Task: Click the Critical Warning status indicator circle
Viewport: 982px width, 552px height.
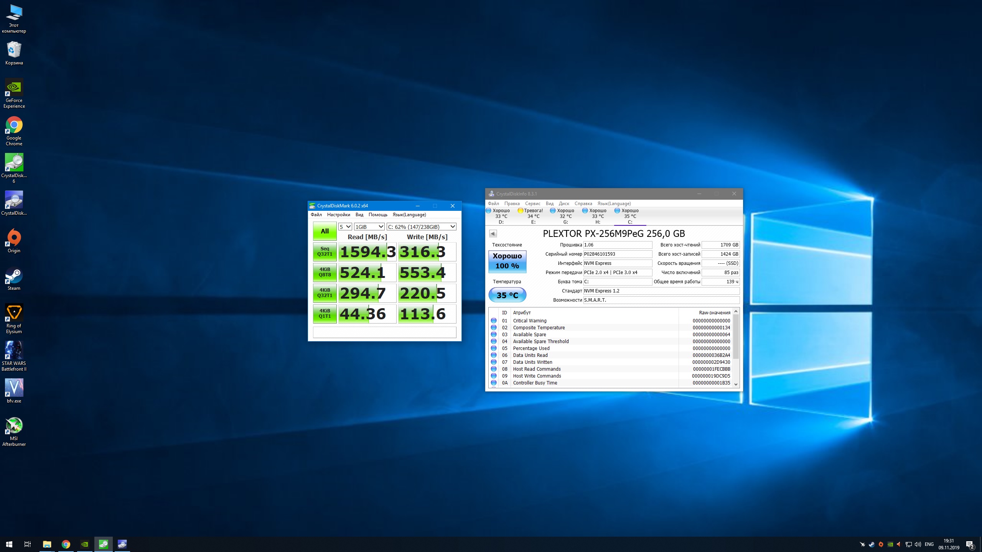Action: 494,320
